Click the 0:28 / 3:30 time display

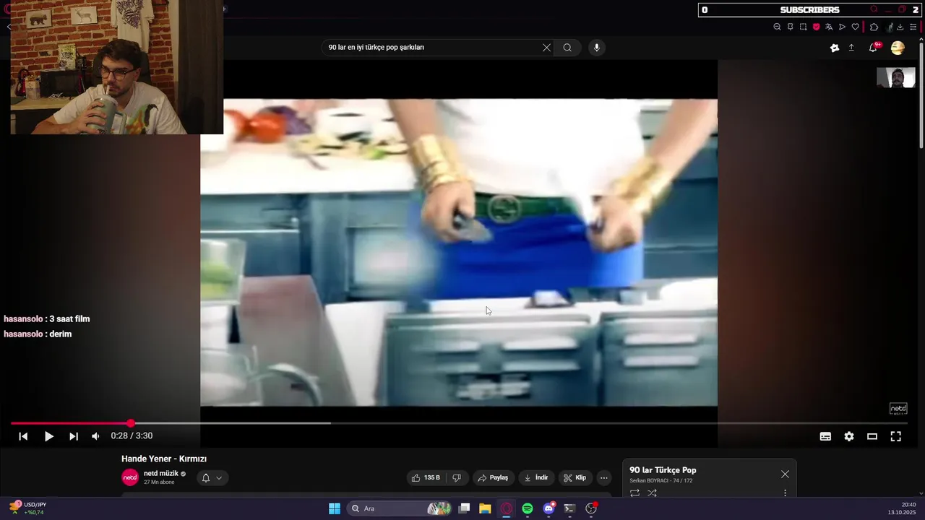[132, 436]
